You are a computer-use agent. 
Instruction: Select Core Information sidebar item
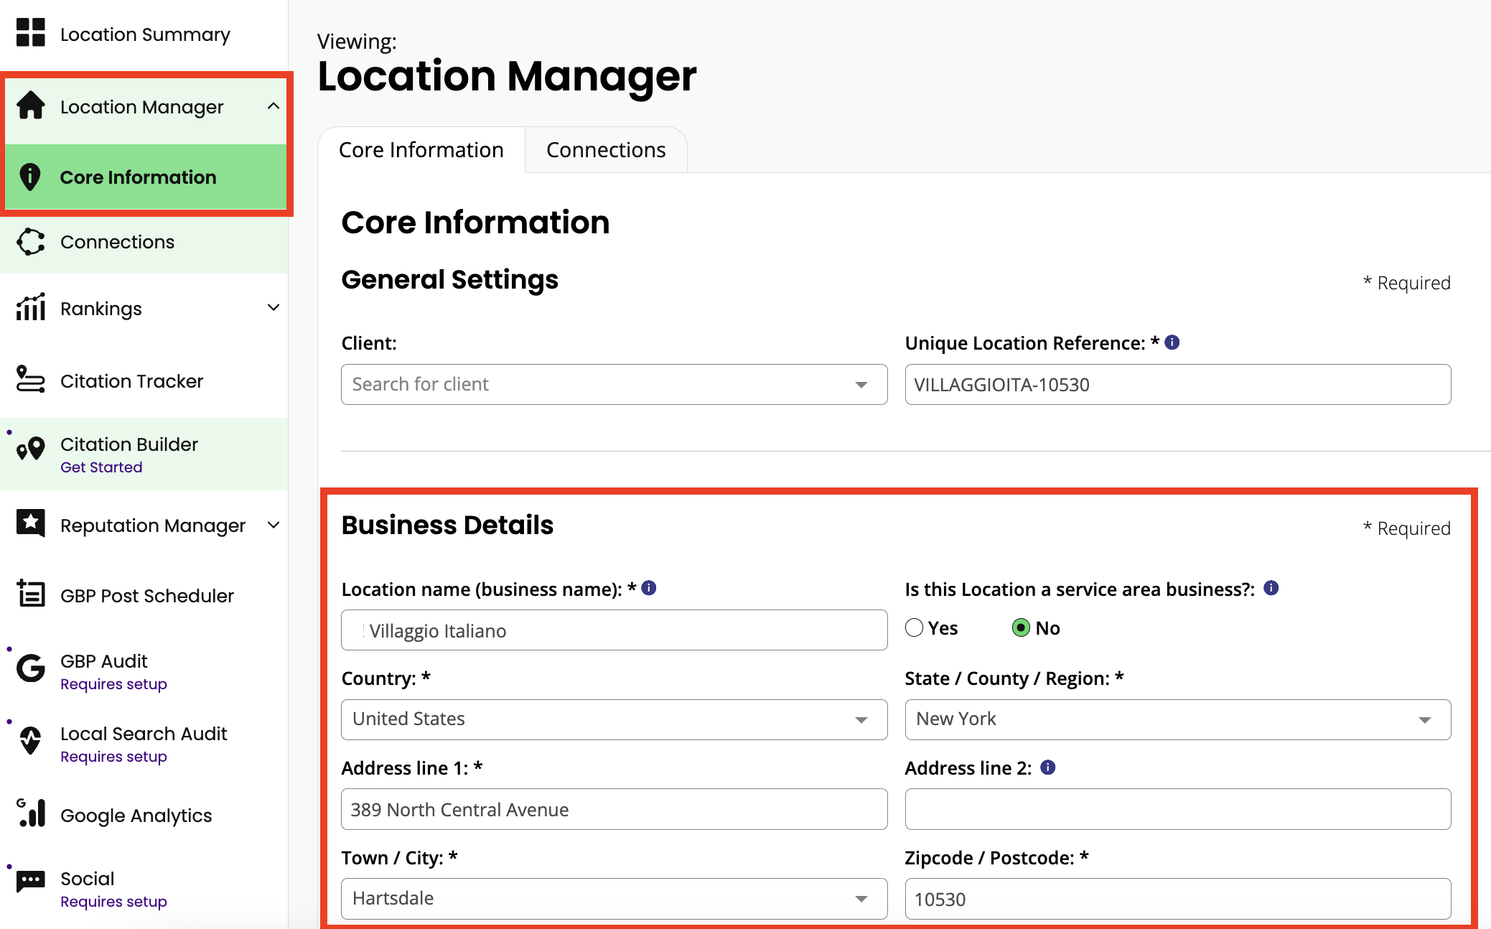tap(146, 177)
